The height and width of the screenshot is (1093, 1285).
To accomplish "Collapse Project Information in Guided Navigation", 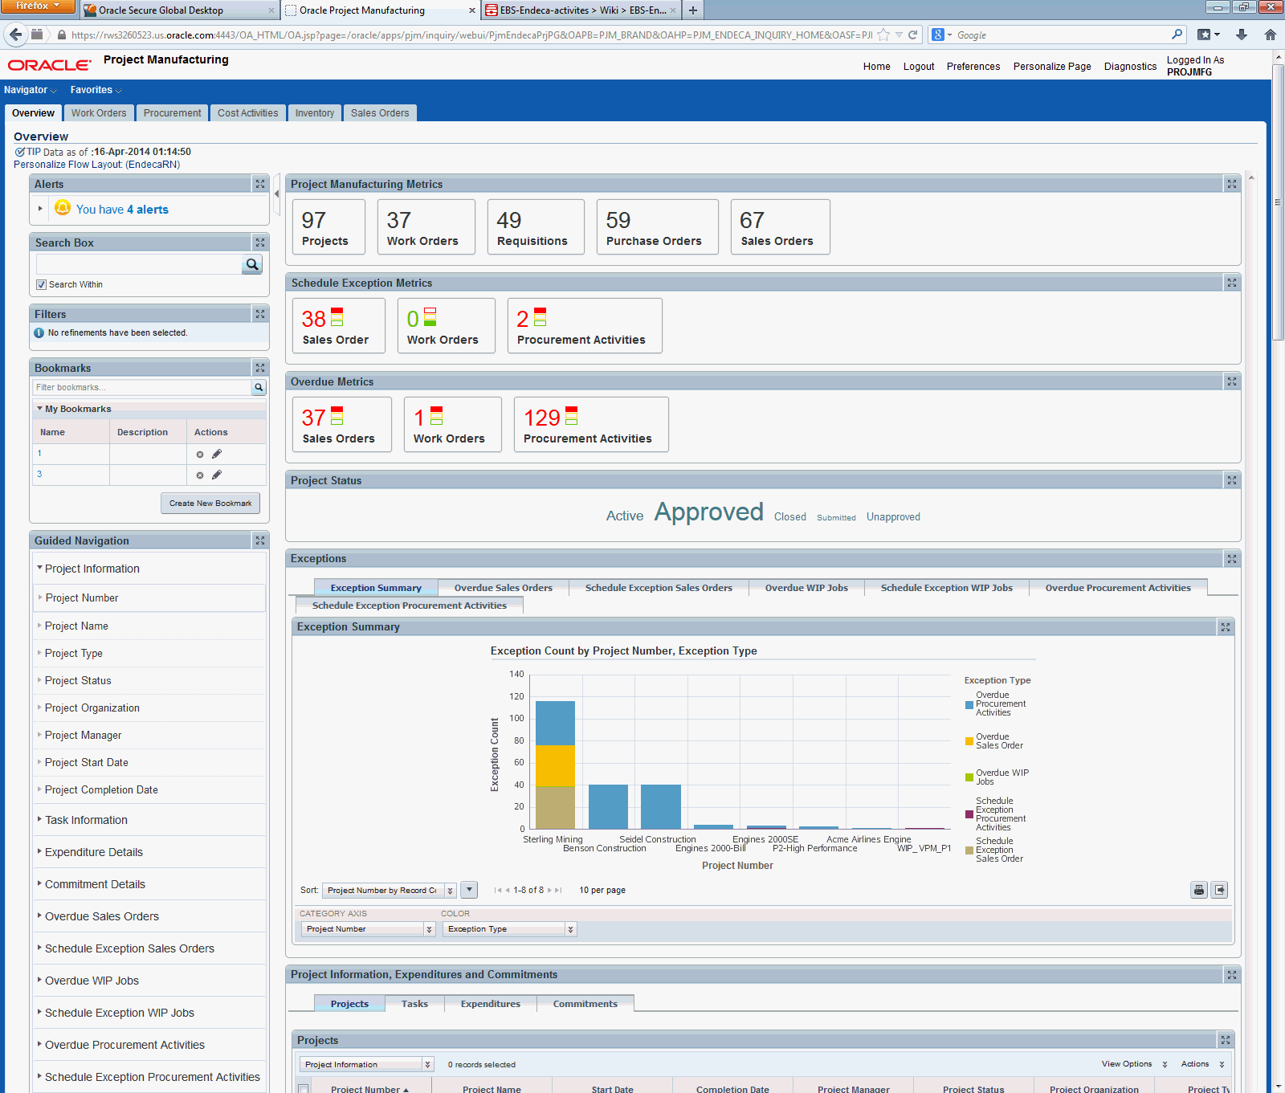I will tap(39, 568).
